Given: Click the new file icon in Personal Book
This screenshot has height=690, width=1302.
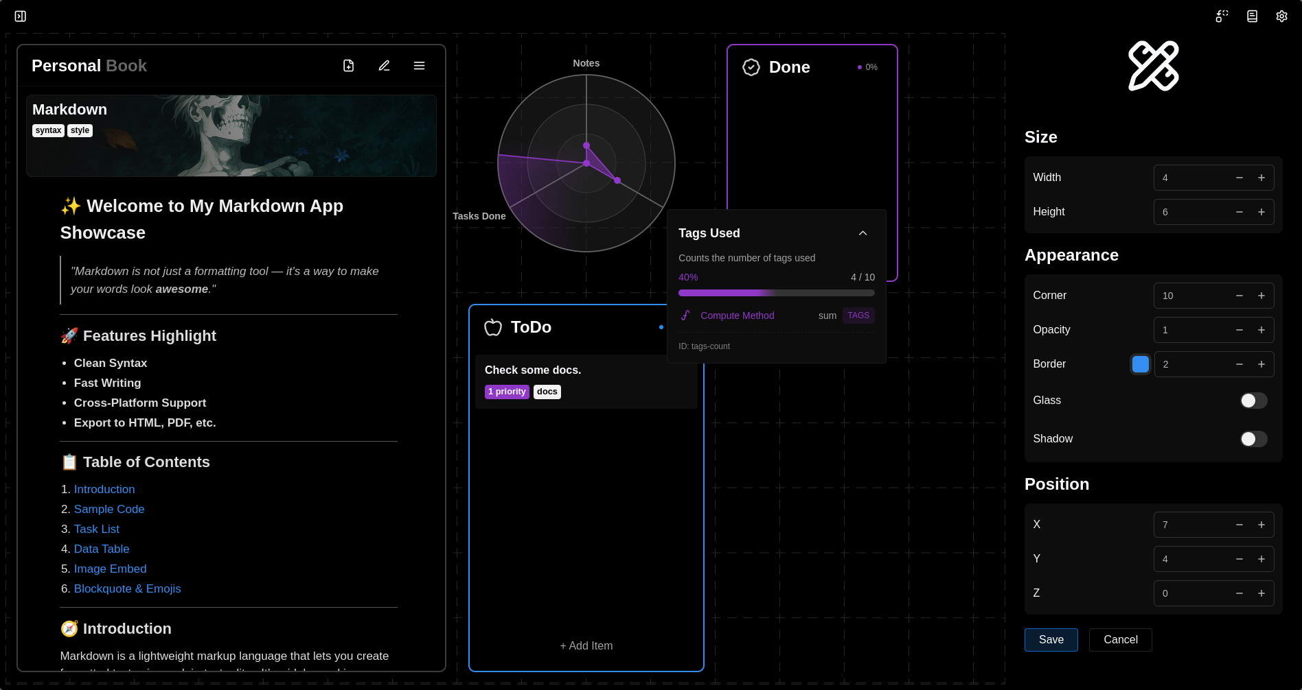Looking at the screenshot, I should pyautogui.click(x=349, y=66).
